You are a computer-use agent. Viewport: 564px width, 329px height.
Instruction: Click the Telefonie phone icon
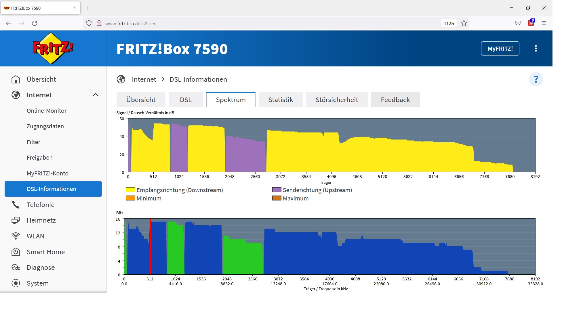(x=16, y=205)
